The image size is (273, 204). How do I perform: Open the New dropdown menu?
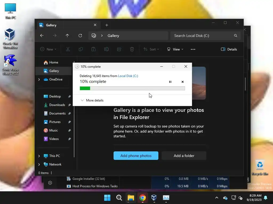point(48,49)
